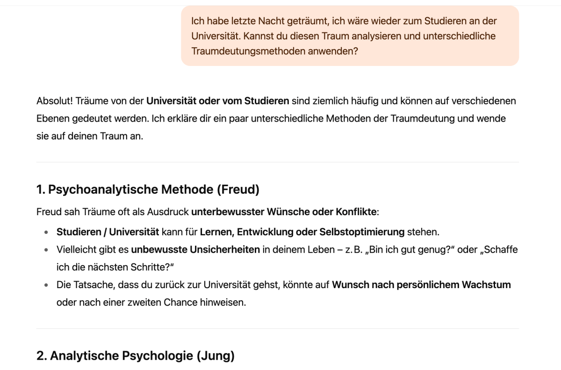The height and width of the screenshot is (370, 561).
Task: Click bold text "Universität oder vom Studieren"
Action: 217,101
